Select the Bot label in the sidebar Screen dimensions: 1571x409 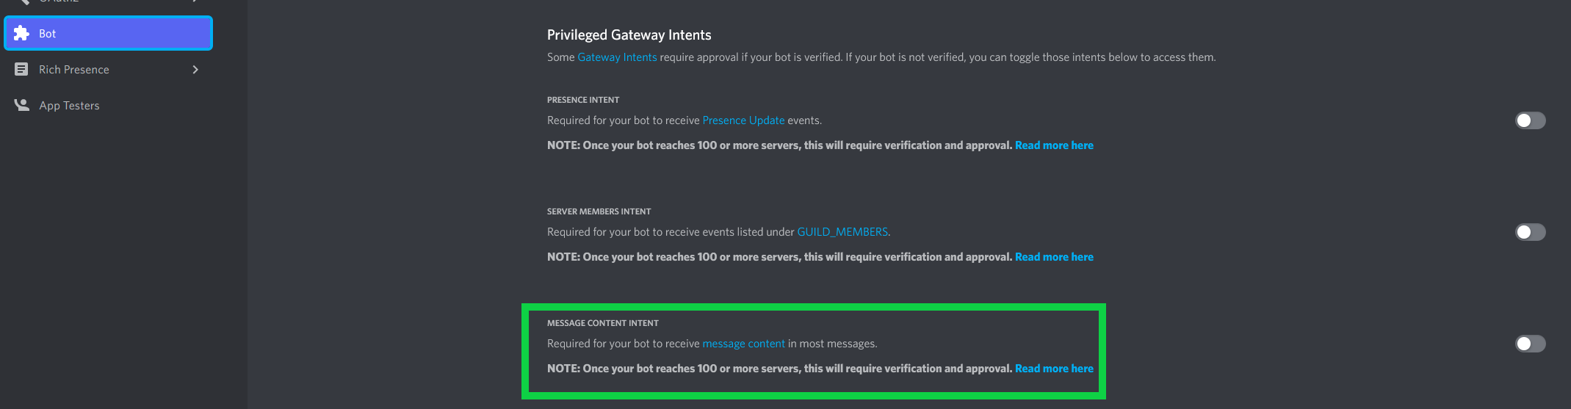(x=47, y=34)
